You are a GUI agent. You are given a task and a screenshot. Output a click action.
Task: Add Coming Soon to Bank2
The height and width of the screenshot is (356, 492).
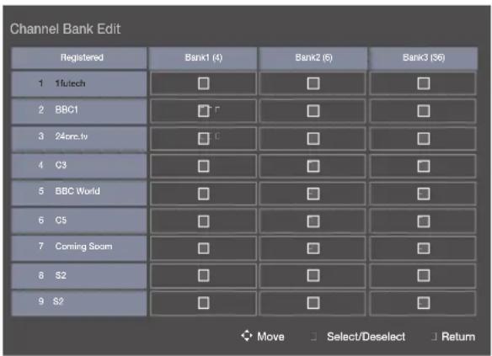(313, 248)
